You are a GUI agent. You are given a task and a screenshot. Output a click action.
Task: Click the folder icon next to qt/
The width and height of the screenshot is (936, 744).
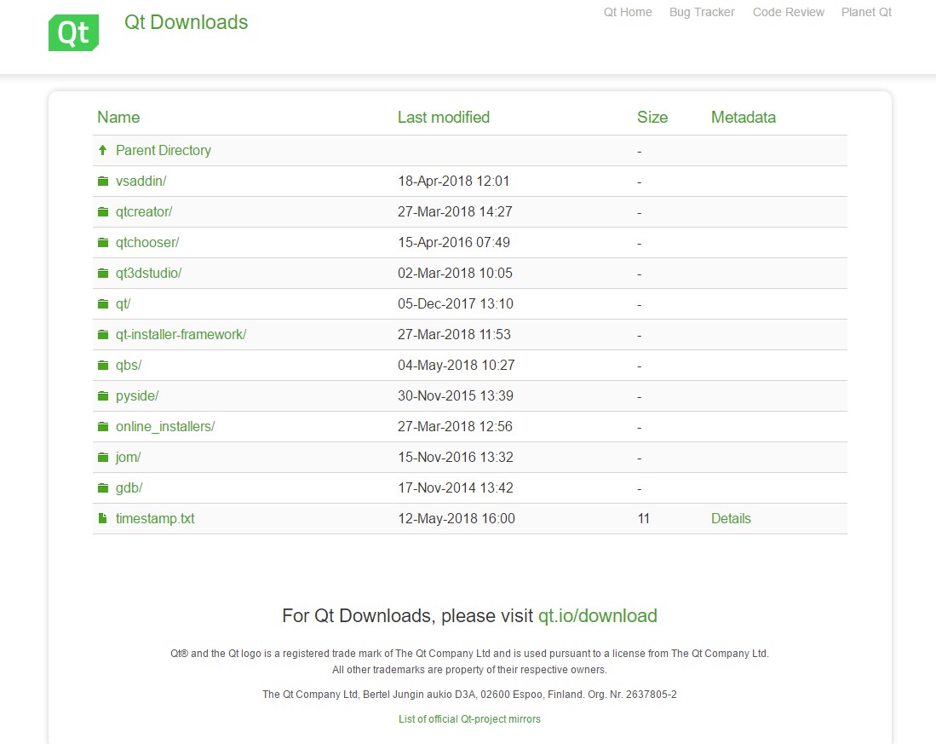pyautogui.click(x=103, y=304)
